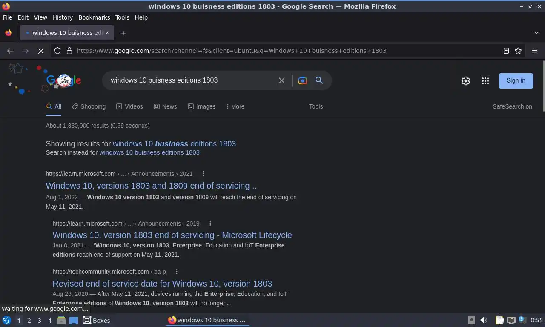Screen dimensions: 545x327
Task: Open Google apps grid
Action: tap(485, 81)
